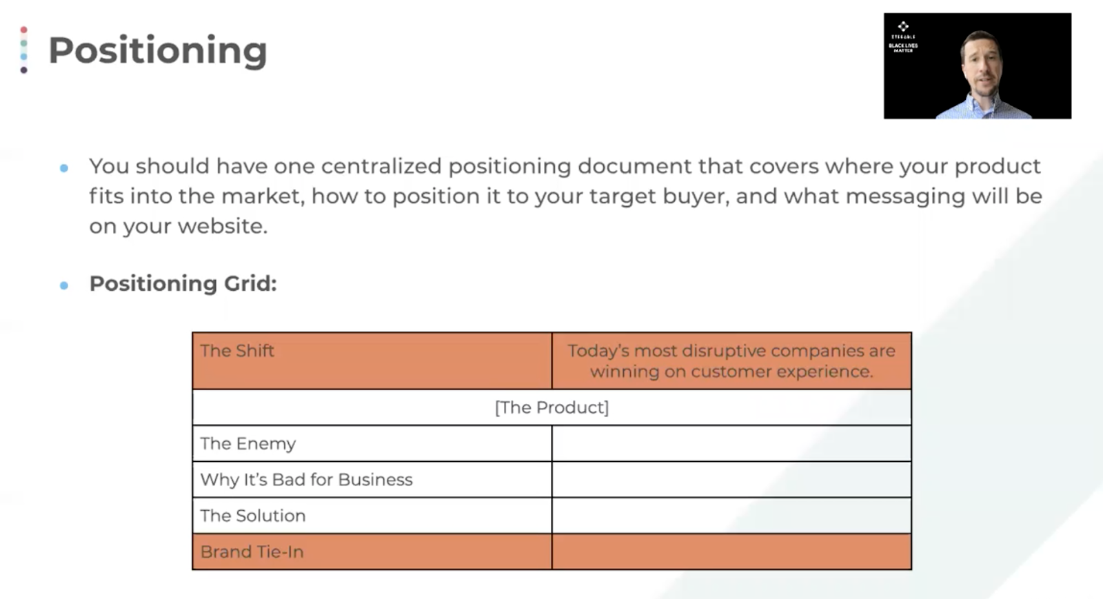Click the blue bullet beside Positioning Grid
The image size is (1103, 599).
(x=64, y=285)
